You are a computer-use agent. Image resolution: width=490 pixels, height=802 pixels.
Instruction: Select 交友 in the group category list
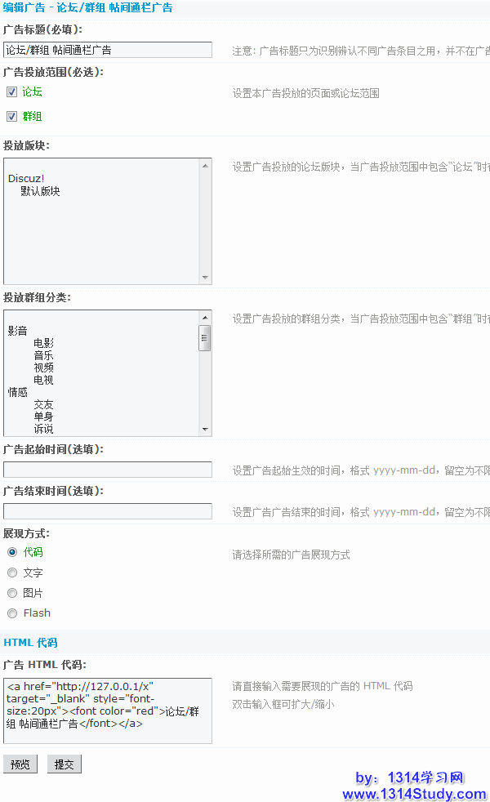[x=43, y=404]
